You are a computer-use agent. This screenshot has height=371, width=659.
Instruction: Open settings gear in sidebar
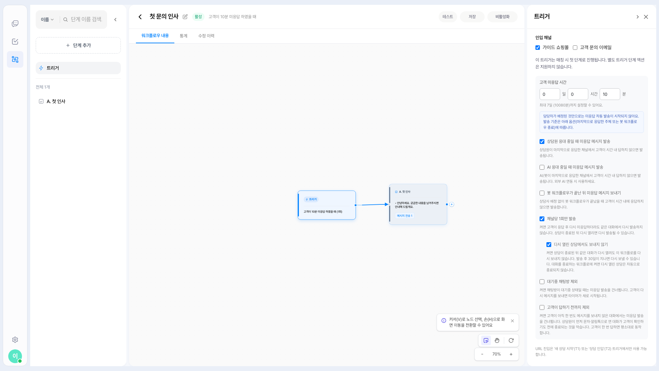(x=15, y=340)
